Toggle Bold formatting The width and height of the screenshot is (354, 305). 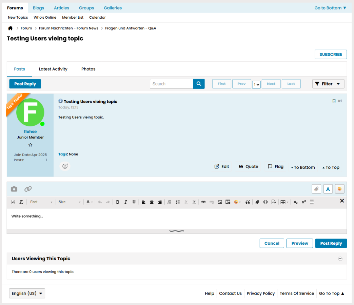118,202
